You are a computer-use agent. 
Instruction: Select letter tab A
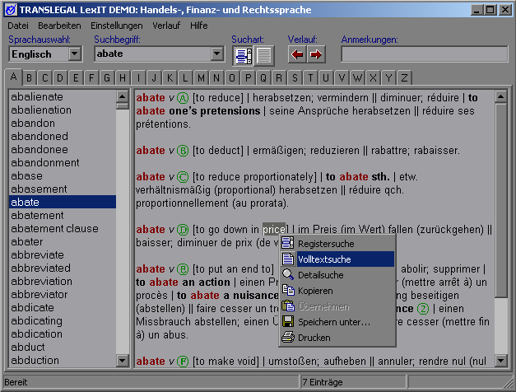point(13,77)
